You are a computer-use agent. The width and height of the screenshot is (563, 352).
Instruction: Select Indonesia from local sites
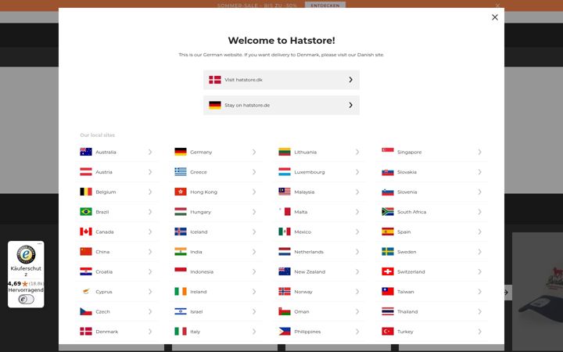[x=216, y=271]
